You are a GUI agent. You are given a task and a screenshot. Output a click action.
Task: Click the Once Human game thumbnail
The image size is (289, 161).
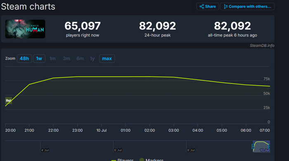25,29
